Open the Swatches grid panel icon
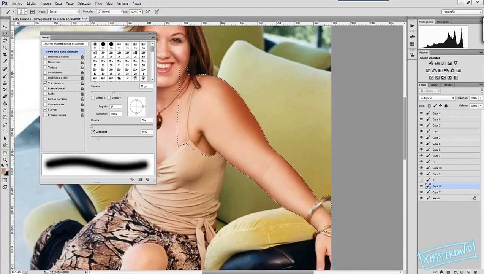 (412, 45)
